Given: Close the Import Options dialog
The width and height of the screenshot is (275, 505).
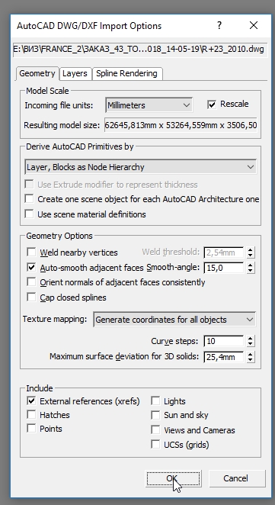Looking at the screenshot, I should (x=254, y=25).
